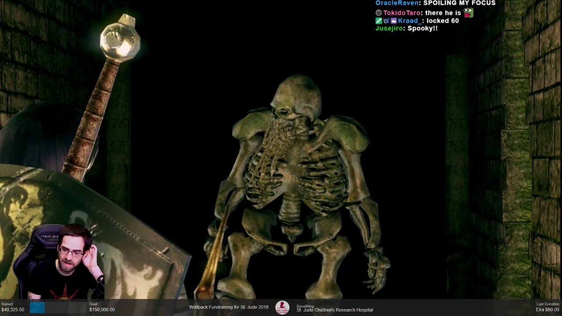The width and height of the screenshot is (562, 316).
Task: Click "Wolfpack Fundraising for St. Jude 2018" text
Action: 229,307
